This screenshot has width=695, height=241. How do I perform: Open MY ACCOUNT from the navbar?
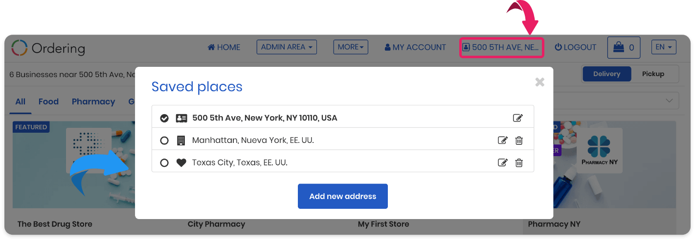(415, 47)
